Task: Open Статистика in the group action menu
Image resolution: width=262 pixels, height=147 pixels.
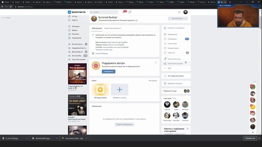Action: (x=176, y=44)
